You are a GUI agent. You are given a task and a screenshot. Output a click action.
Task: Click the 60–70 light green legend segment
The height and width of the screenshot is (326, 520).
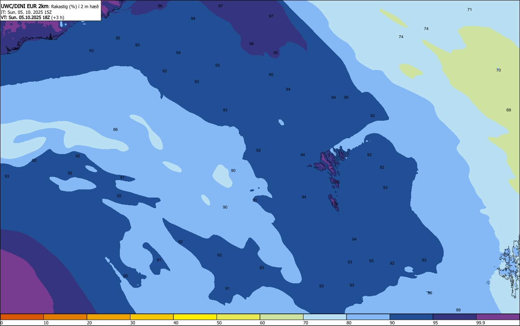pos(282,317)
